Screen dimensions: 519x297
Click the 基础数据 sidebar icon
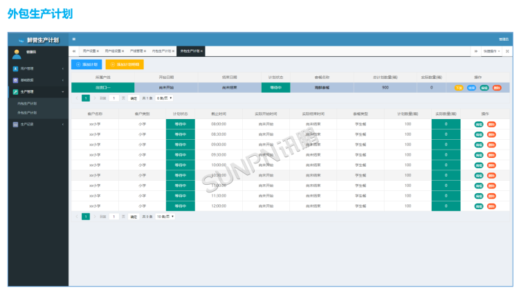(15, 80)
